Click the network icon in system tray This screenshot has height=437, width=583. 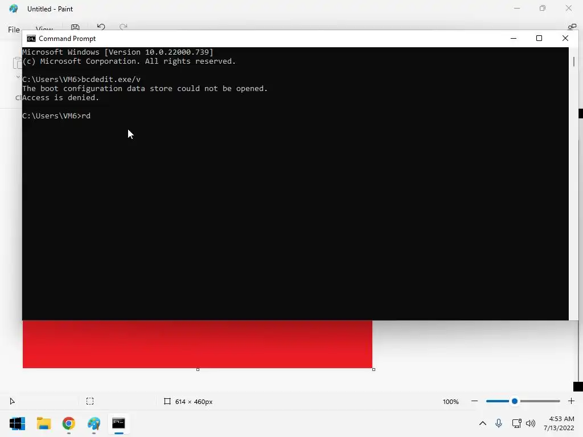(x=516, y=423)
